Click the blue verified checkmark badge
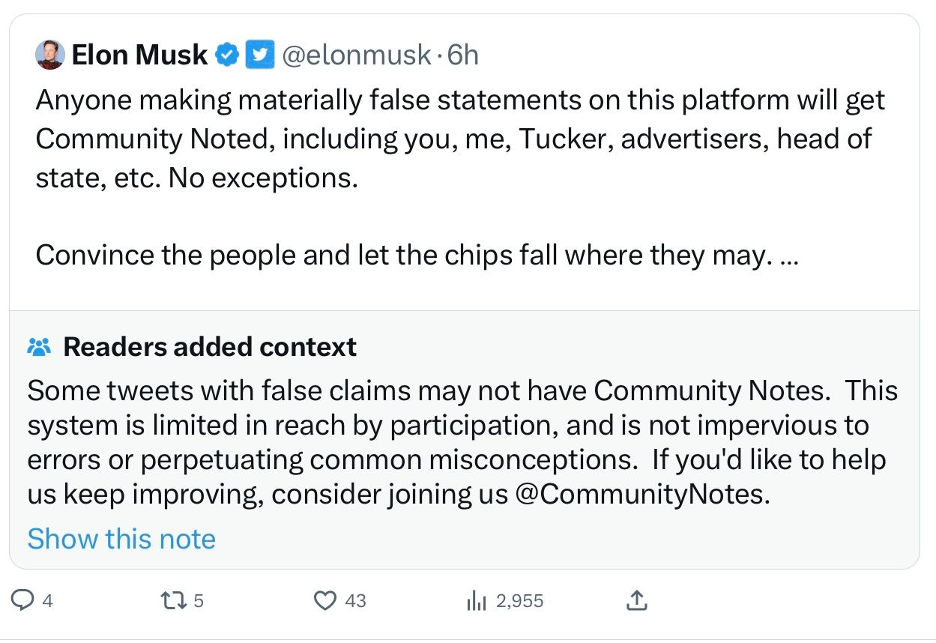 pyautogui.click(x=227, y=55)
